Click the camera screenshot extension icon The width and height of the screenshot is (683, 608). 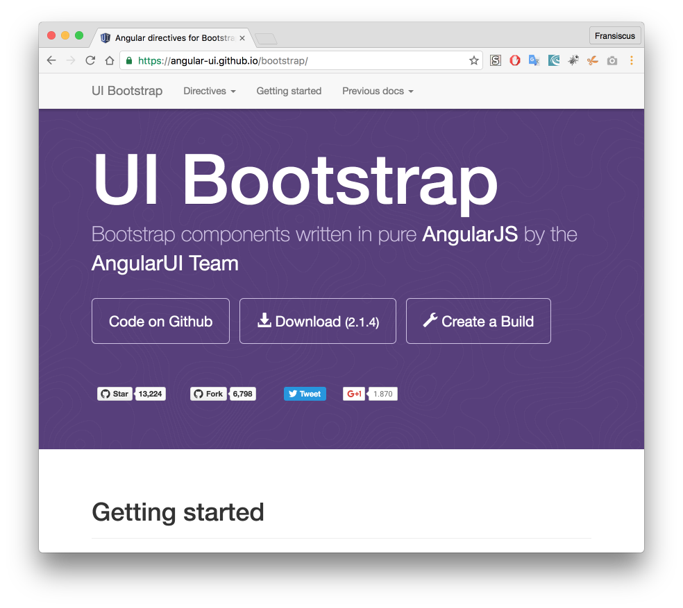612,61
